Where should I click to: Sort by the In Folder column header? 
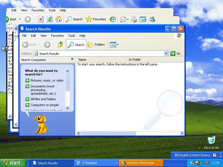pyautogui.click(x=151, y=60)
